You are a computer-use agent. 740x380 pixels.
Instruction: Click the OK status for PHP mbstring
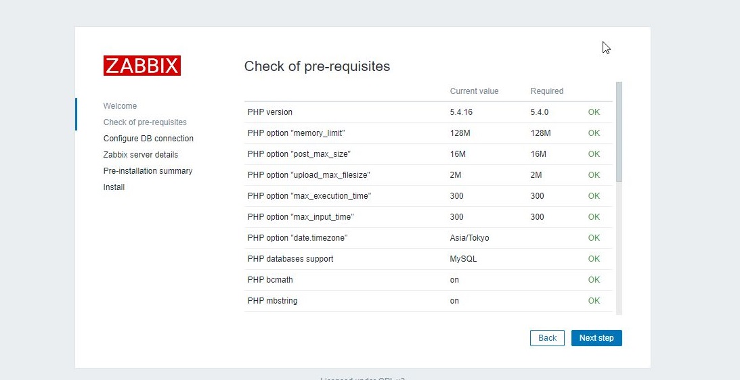(x=594, y=301)
